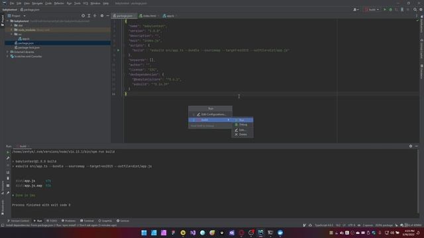Open Visual Studio from the taskbar
This screenshot has height=238, width=424.
tap(193, 233)
